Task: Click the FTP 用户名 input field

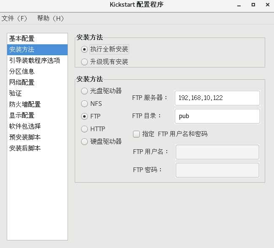Action: [x=217, y=152]
